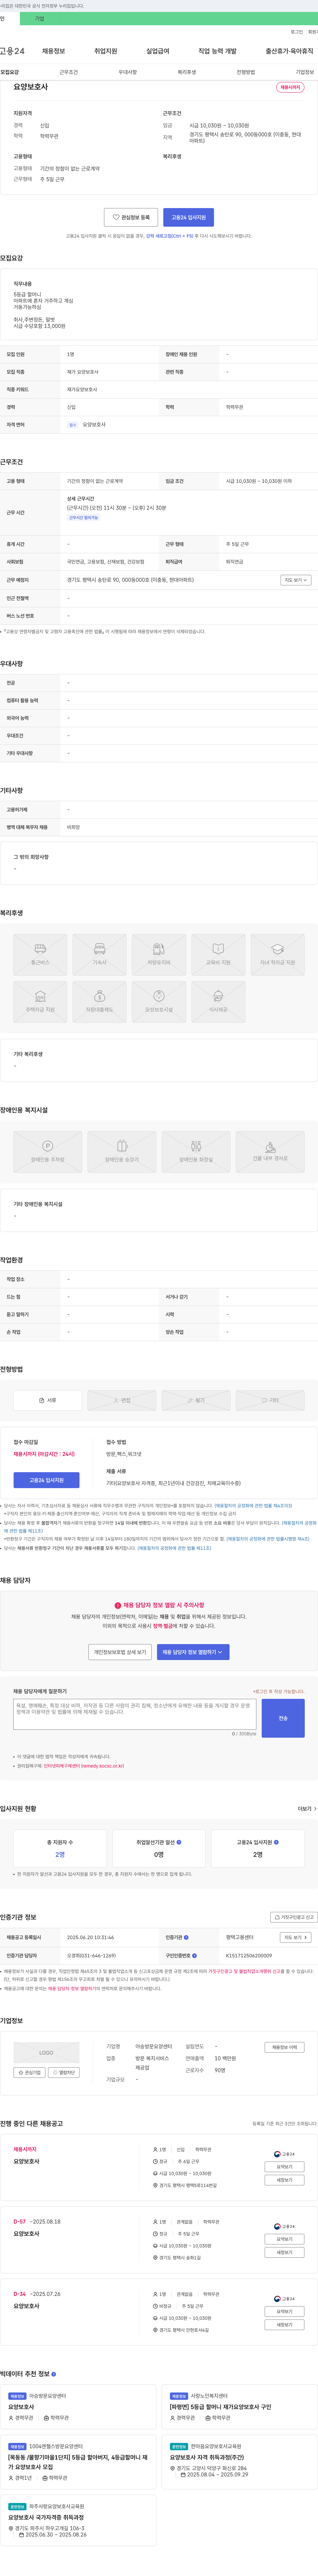Expand 더보기 in 입사지원 현황

[x=307, y=1809]
